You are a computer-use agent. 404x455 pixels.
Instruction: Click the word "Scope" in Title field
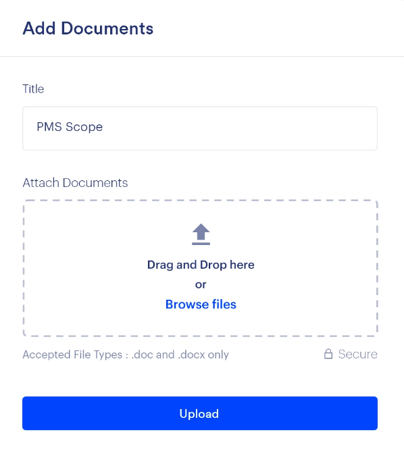pyautogui.click(x=84, y=128)
